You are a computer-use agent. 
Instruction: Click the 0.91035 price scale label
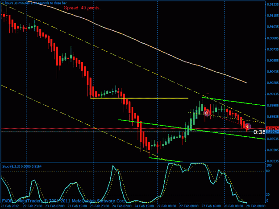(273, 27)
